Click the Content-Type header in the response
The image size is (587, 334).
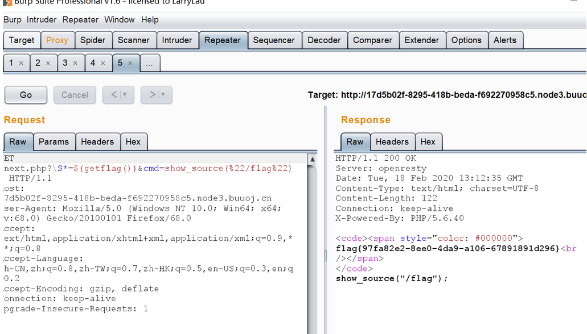[437, 188]
